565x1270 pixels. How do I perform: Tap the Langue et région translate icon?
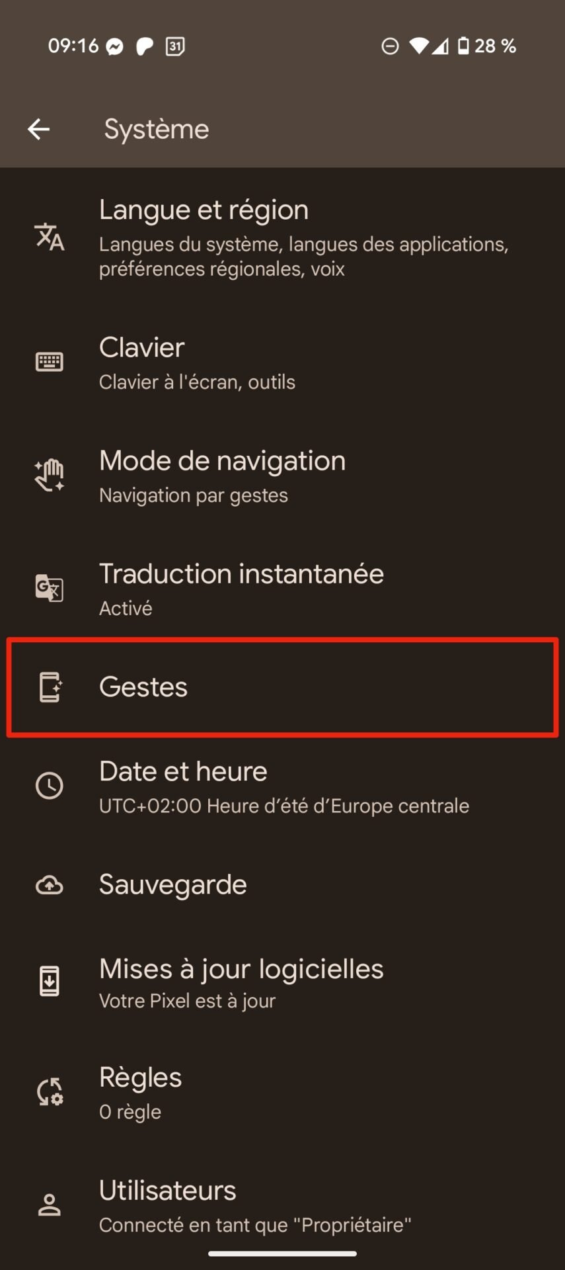coord(50,237)
